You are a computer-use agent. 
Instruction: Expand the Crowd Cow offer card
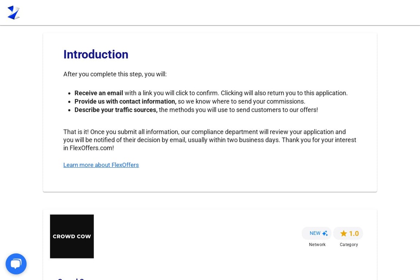(210, 244)
